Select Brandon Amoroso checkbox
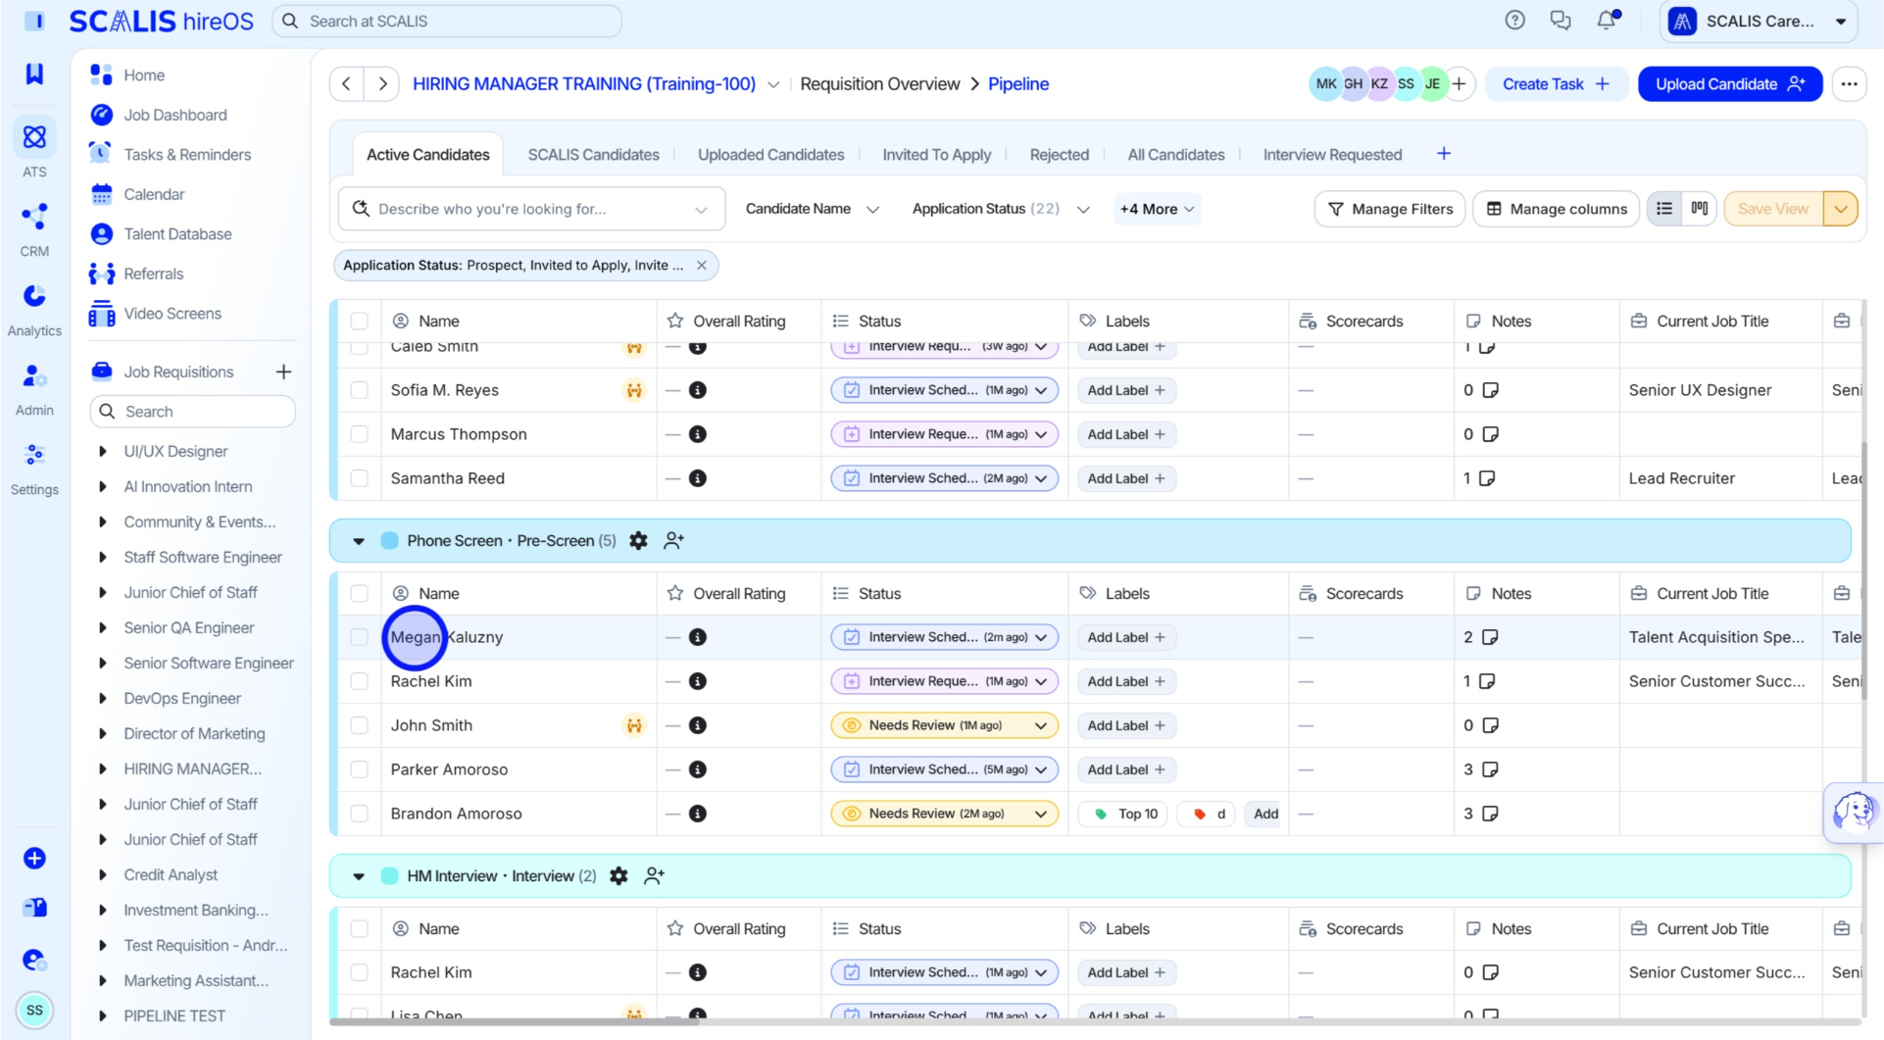Viewport: 1884px width, 1040px height. 360,814
